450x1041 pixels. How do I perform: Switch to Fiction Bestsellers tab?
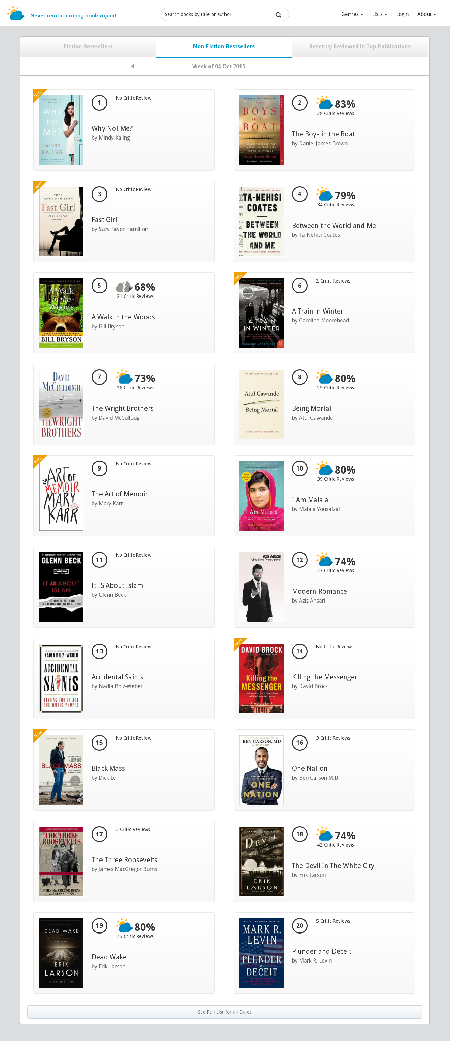[88, 47]
